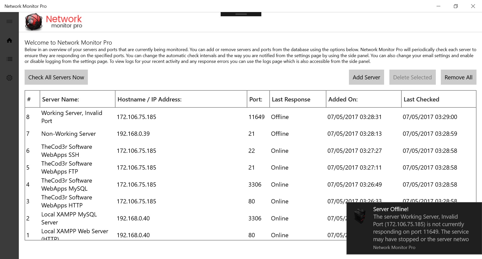Open the logs list icon
Screen dimensions: 482x259
pos(9,59)
